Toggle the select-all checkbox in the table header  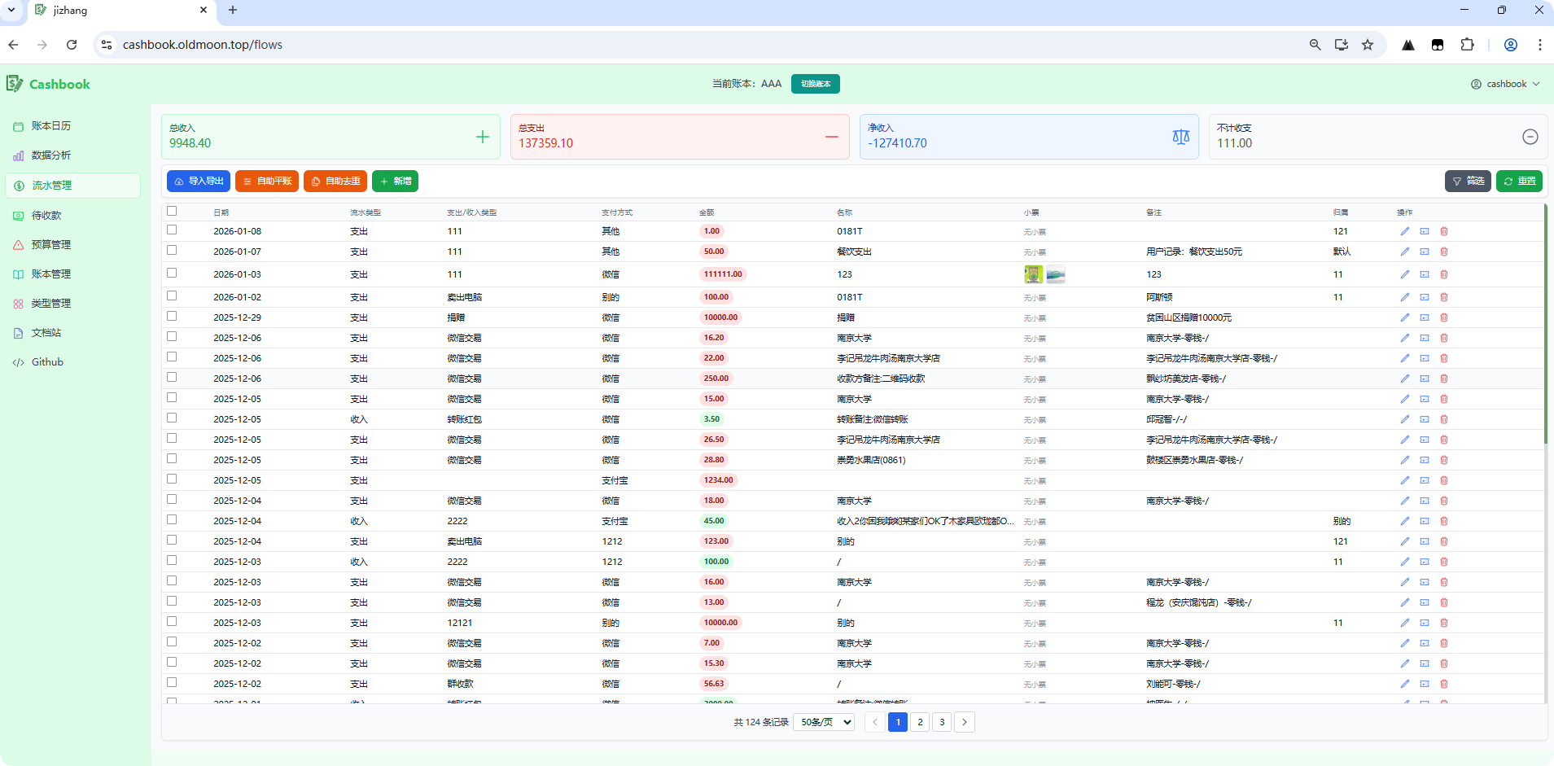coord(172,211)
